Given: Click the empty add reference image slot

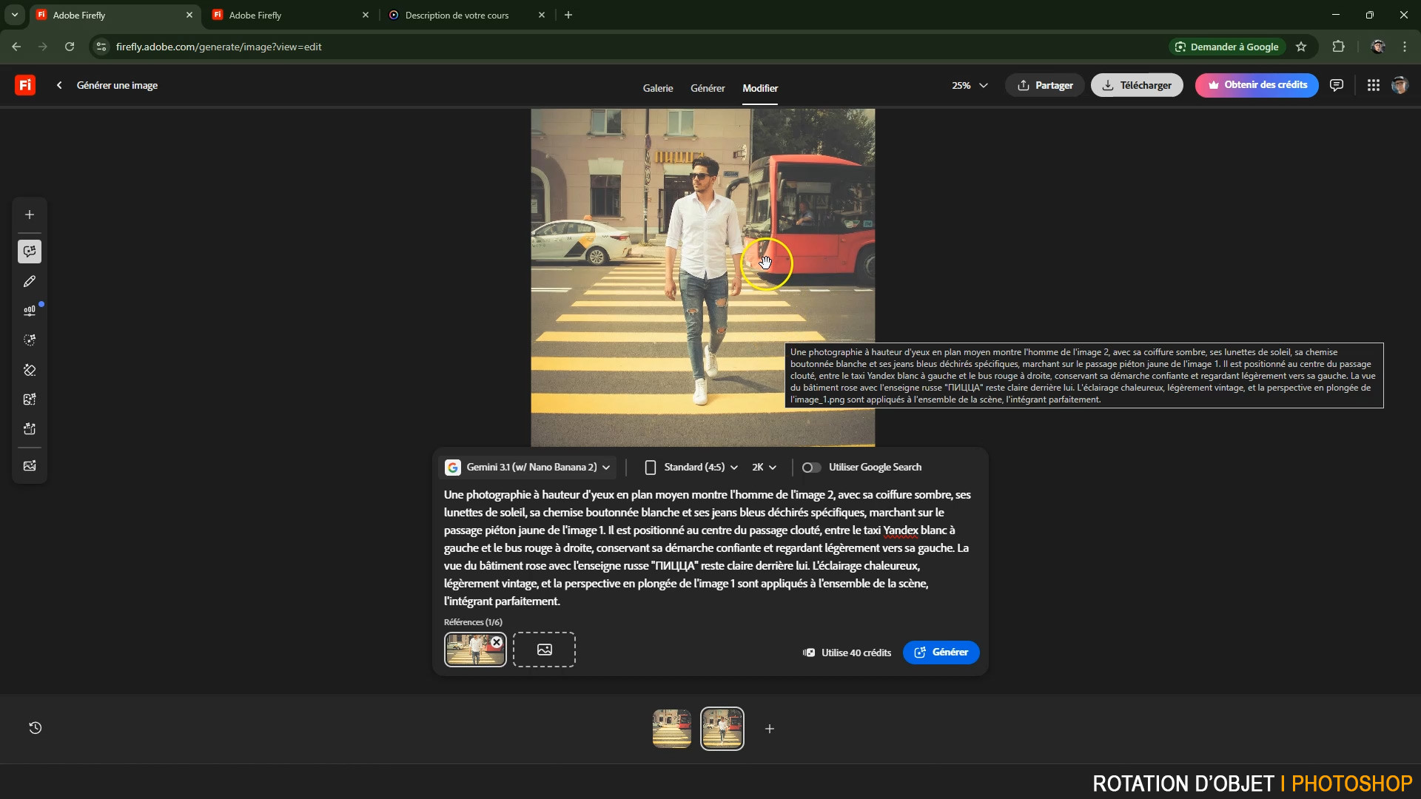Looking at the screenshot, I should click(544, 650).
